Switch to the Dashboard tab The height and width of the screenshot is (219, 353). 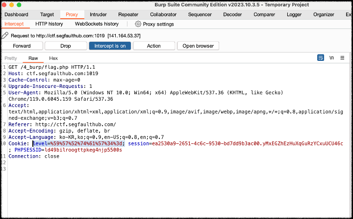pyautogui.click(x=16, y=14)
